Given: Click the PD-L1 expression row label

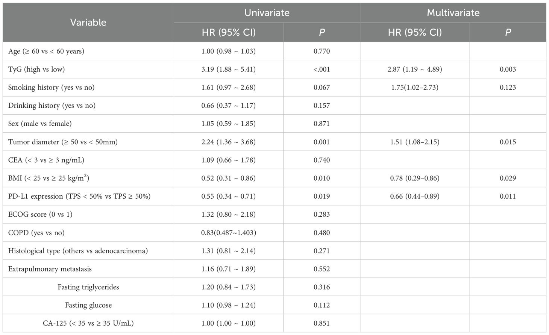Looking at the screenshot, I should pos(79,196).
